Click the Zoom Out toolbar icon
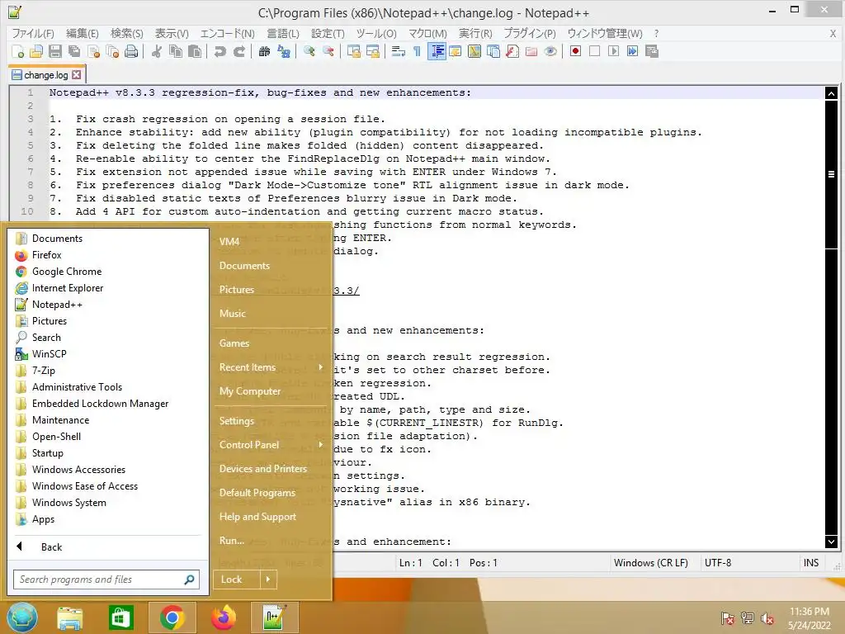The image size is (845, 634). [328, 52]
